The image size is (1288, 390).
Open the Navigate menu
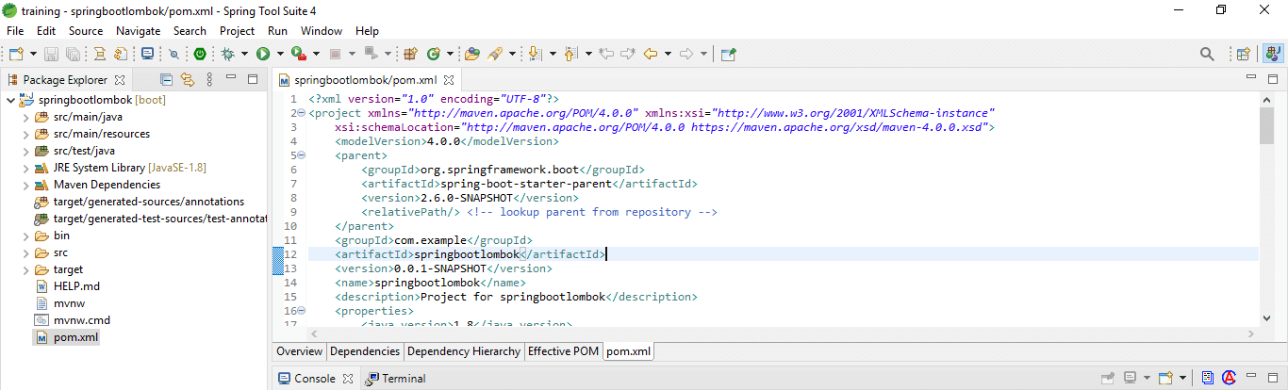tap(139, 31)
